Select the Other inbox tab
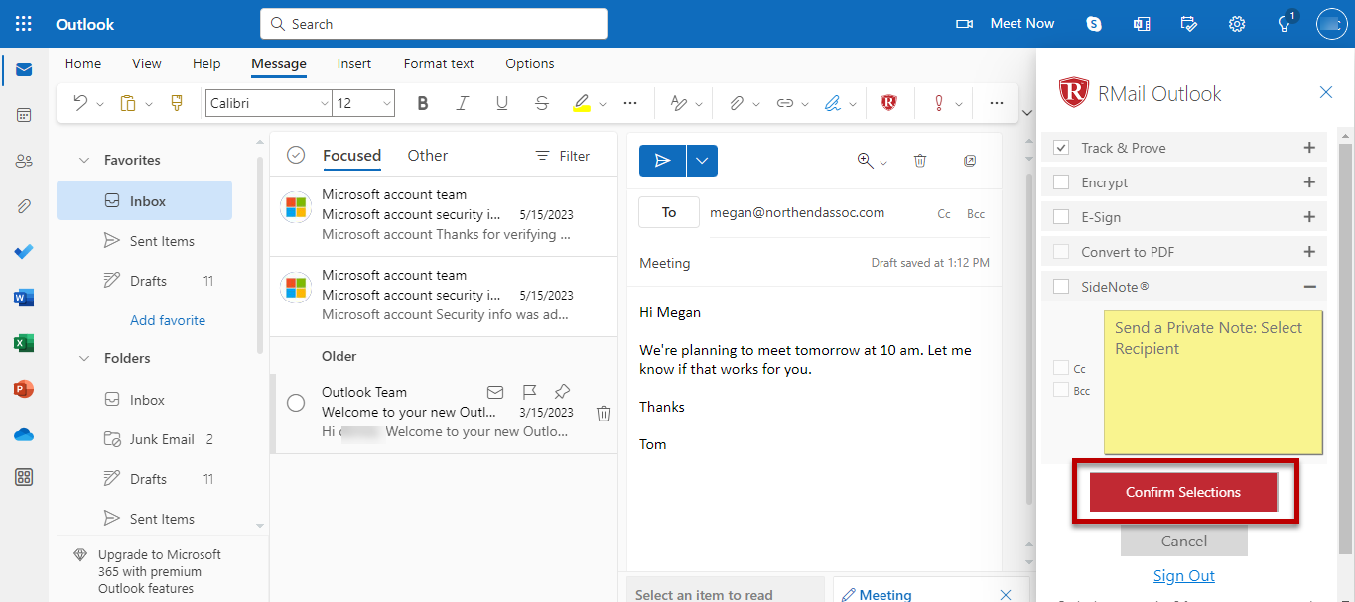The image size is (1355, 602). (427, 155)
